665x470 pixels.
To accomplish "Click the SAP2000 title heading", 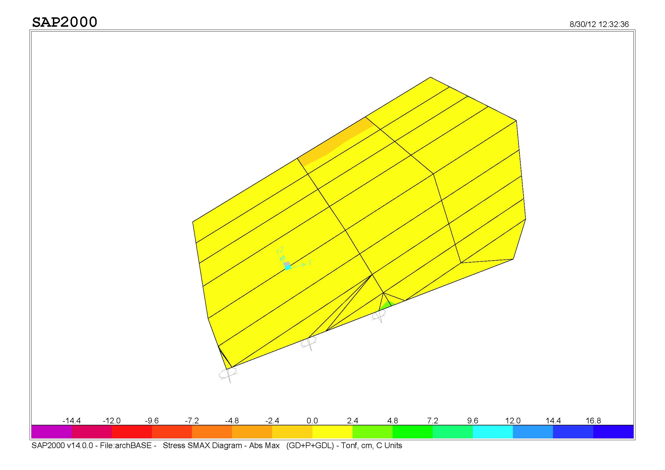I will click(x=65, y=22).
